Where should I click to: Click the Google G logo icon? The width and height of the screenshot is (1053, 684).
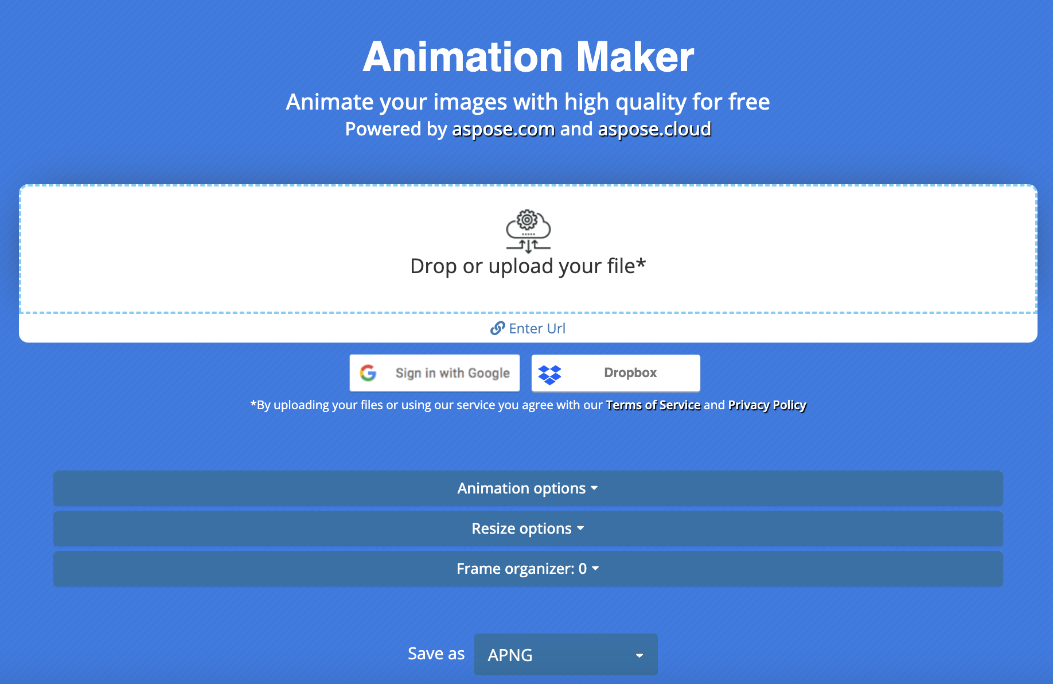(x=368, y=373)
